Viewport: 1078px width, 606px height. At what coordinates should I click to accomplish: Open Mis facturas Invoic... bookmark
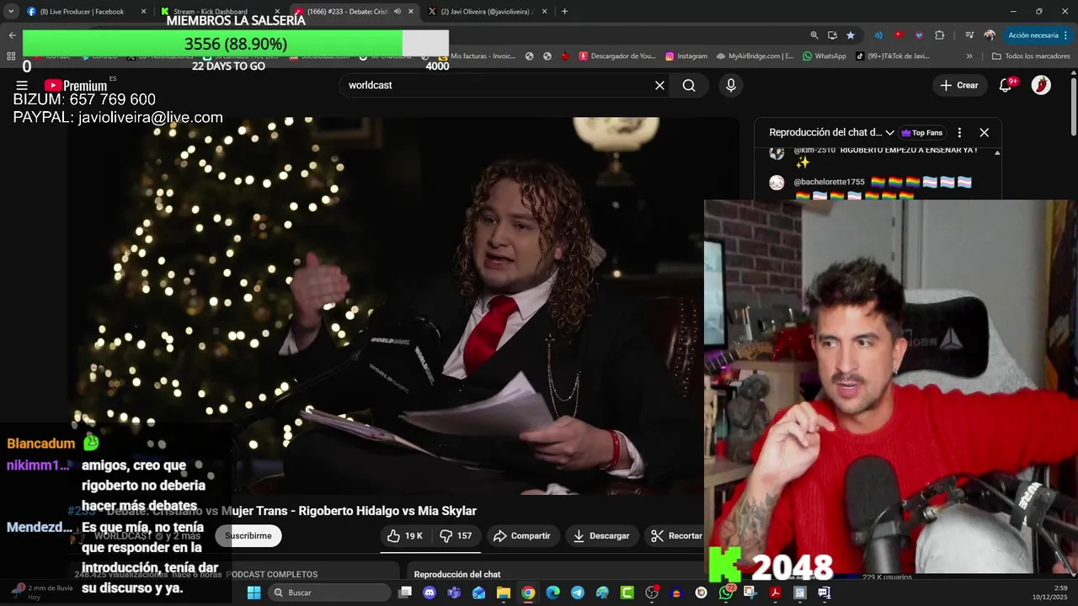(x=477, y=56)
